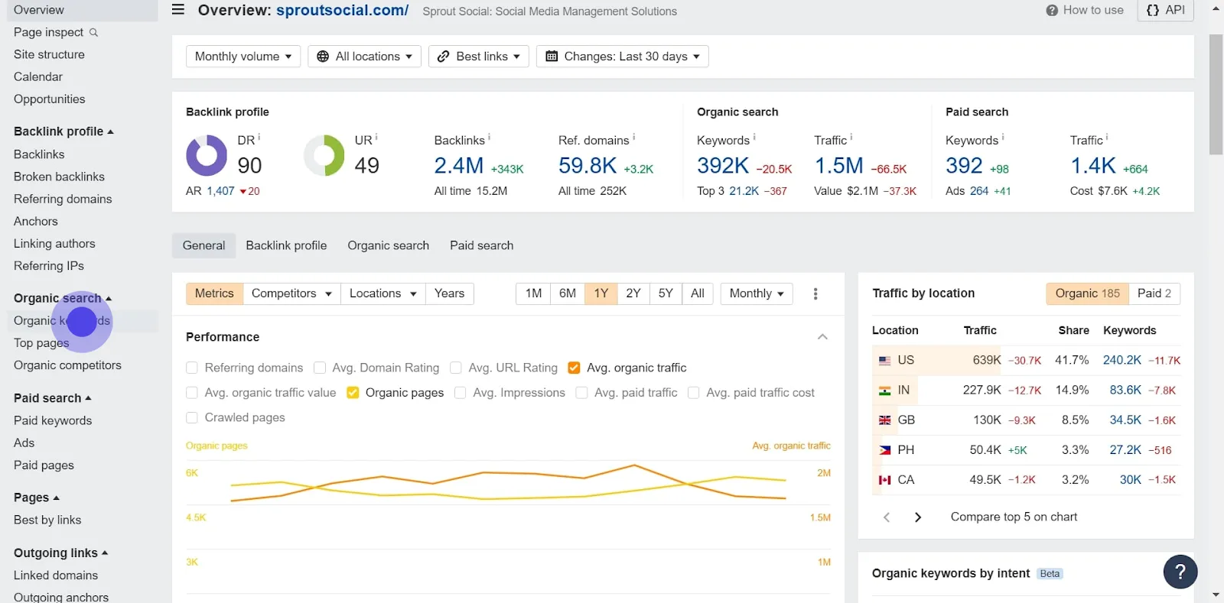Enable the Avg. paid traffic checkbox

coord(581,393)
